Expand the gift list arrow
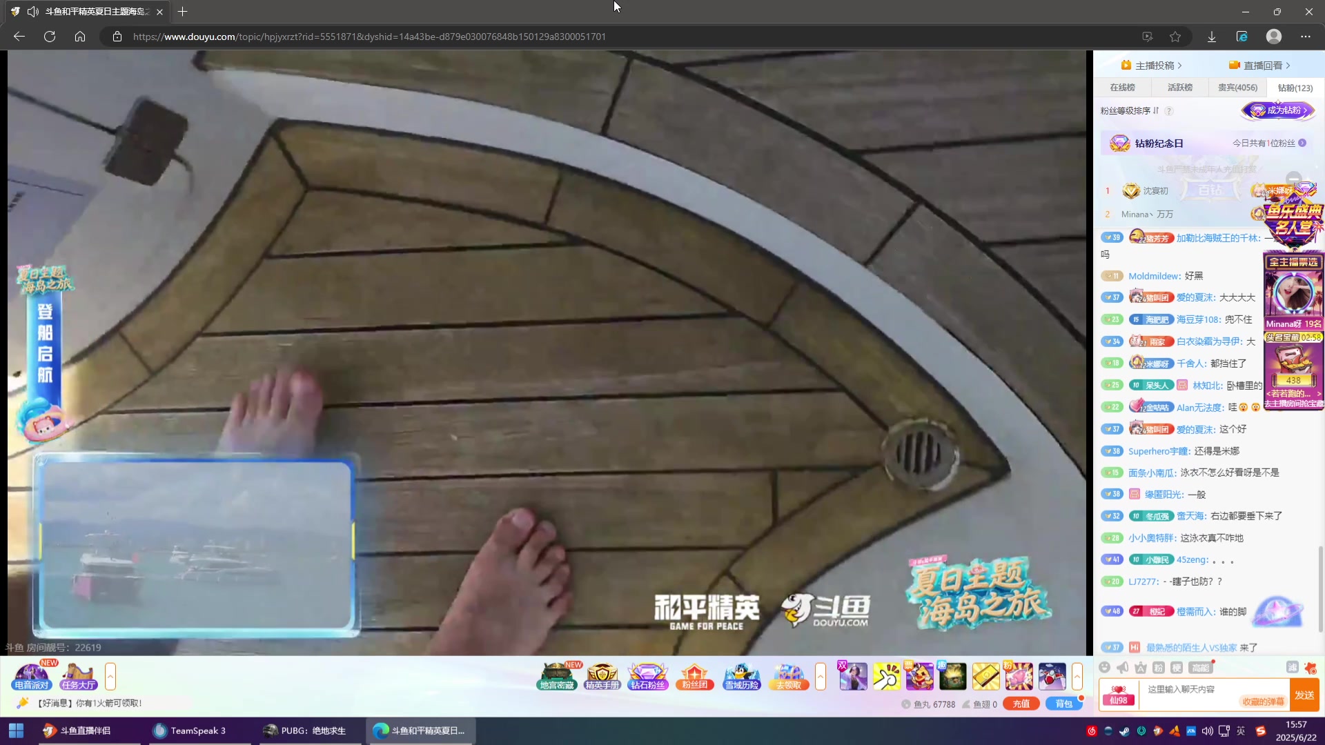This screenshot has width=1325, height=745. point(1077,676)
